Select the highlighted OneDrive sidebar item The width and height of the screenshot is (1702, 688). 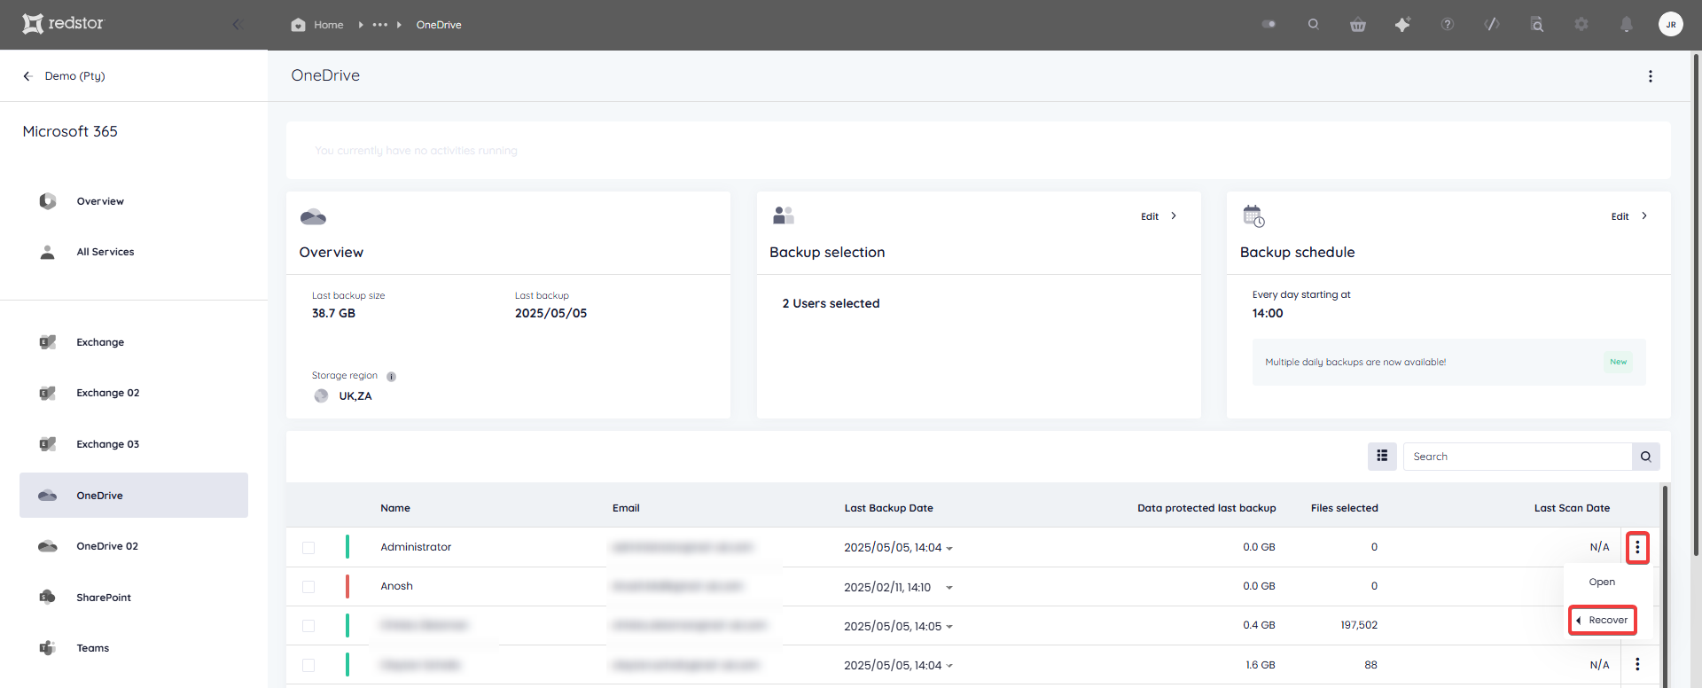134,495
